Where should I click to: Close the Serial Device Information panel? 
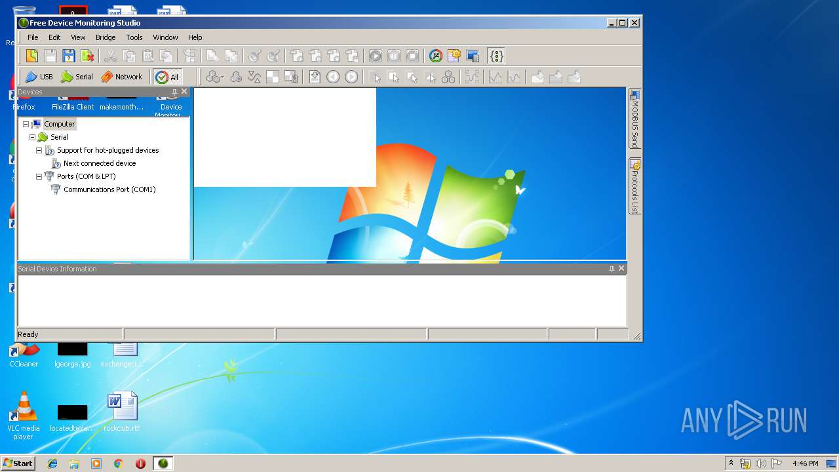pyautogui.click(x=621, y=269)
